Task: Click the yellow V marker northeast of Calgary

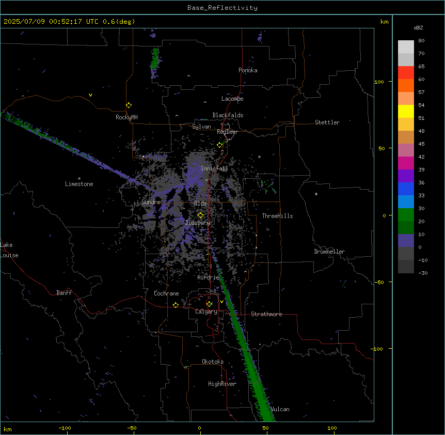Action: pos(221,302)
